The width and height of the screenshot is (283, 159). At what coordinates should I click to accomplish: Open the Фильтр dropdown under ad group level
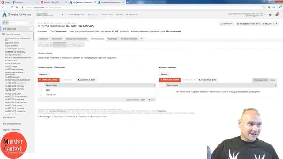click(x=43, y=74)
